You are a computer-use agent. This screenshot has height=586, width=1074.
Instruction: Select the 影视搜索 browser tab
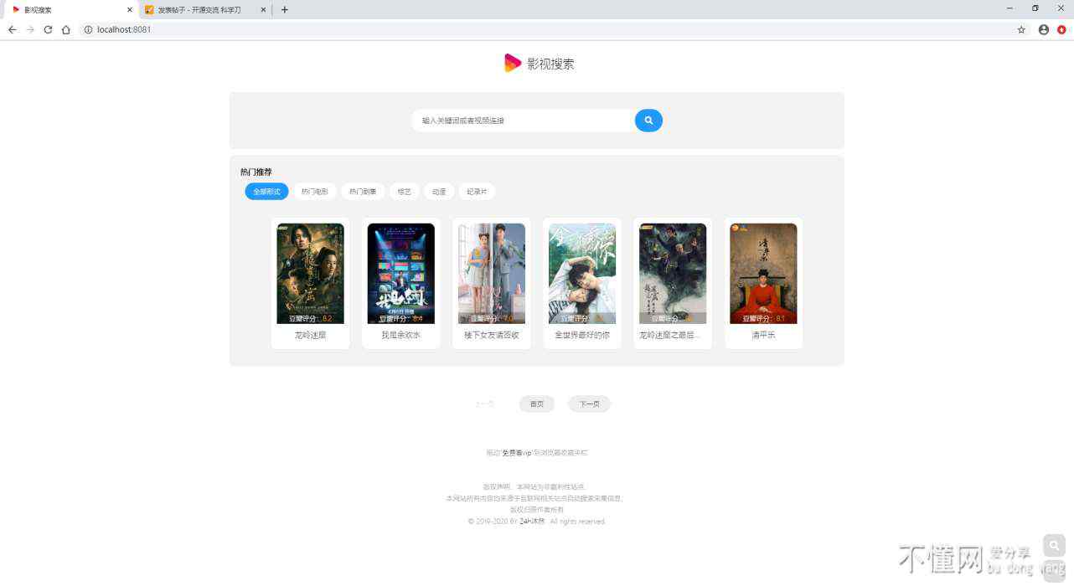point(70,10)
